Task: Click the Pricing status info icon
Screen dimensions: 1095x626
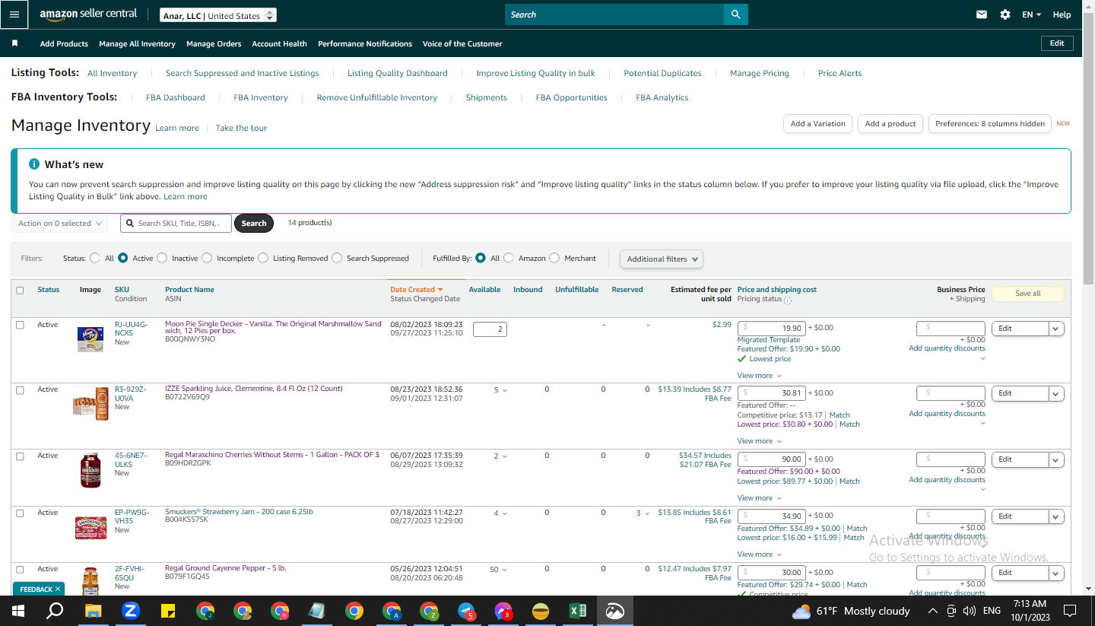Action: tap(787, 300)
